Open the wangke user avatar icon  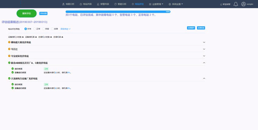pos(243,4)
